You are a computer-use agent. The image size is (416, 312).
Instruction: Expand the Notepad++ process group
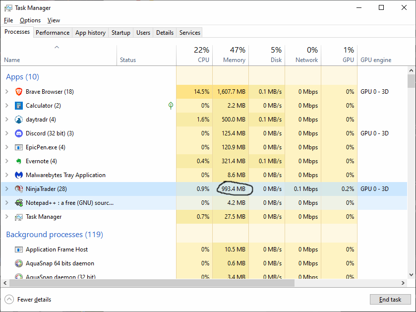(7, 203)
